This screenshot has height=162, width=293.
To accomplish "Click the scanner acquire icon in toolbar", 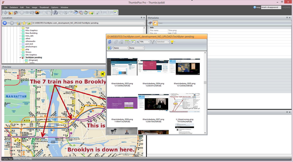I will click(76, 13).
